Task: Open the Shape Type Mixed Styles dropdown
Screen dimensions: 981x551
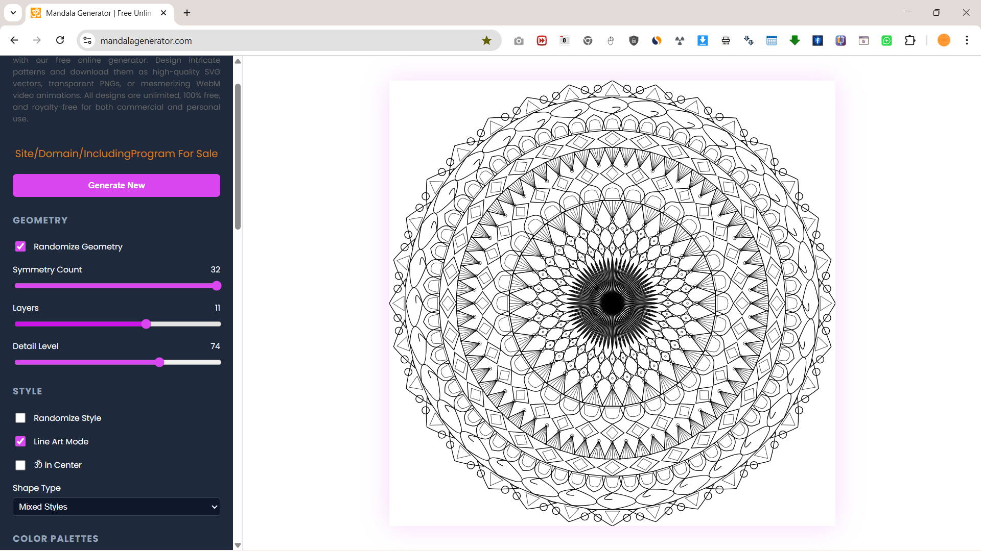Action: tap(116, 507)
